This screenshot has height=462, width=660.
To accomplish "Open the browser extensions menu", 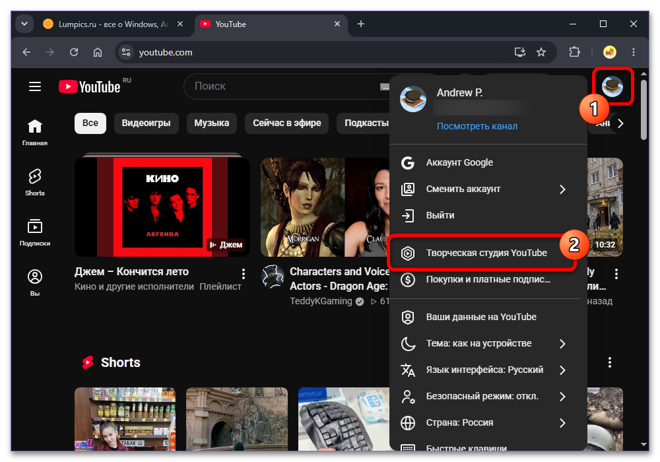I will (575, 52).
